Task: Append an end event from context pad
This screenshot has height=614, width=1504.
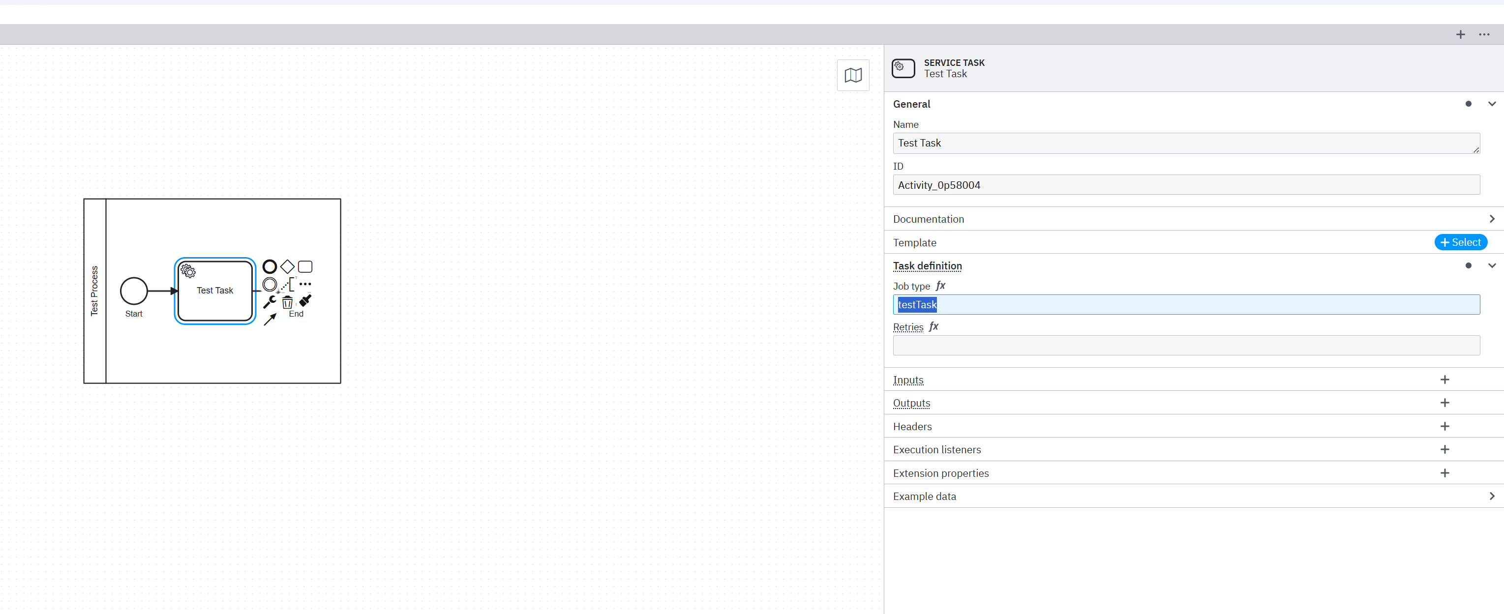Action: pyautogui.click(x=269, y=267)
